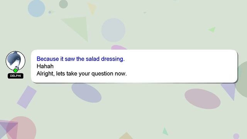
Task: Click the small teal triangle near bottom
Action: pos(165,132)
